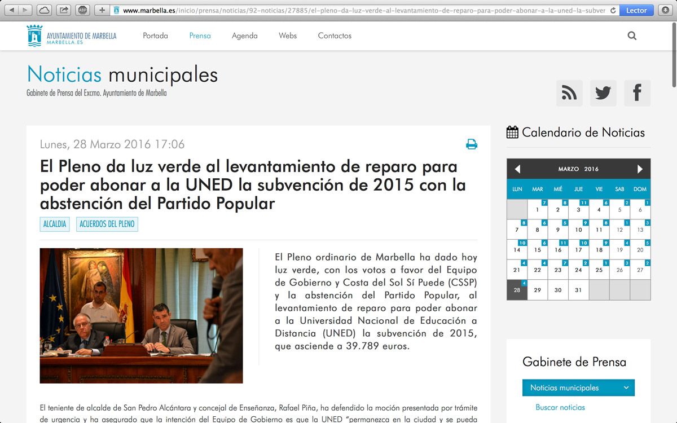This screenshot has width=677, height=423.
Task: Open the Contactos menu item
Action: point(335,36)
